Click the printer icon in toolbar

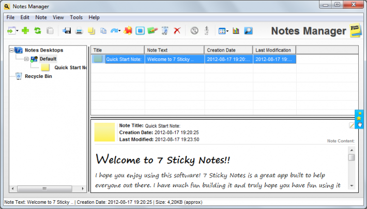tap(79, 31)
